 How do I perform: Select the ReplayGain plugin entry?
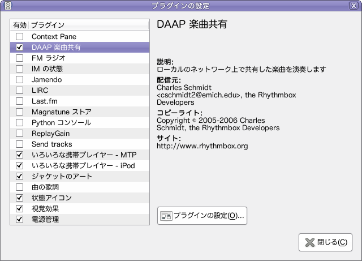click(x=80, y=134)
